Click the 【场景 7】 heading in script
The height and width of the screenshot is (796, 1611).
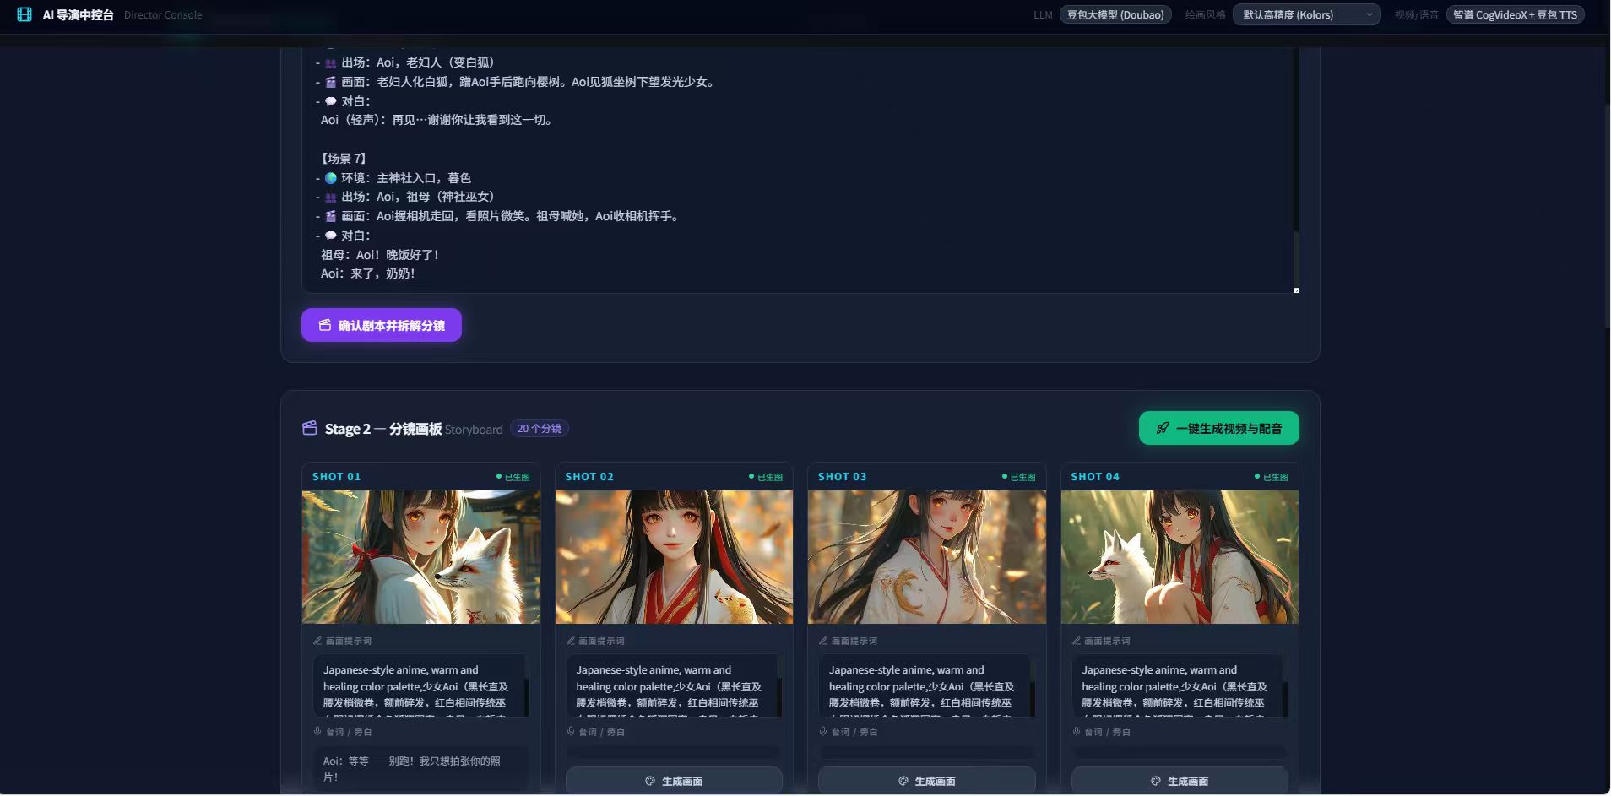344,158
